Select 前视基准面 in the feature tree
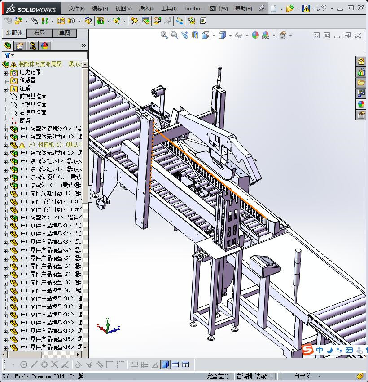368x382 pixels. point(33,96)
